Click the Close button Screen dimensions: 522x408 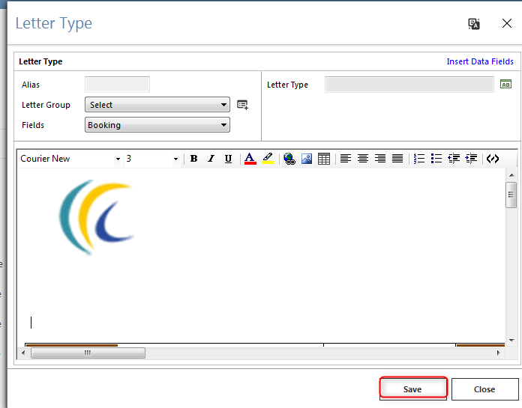484,389
